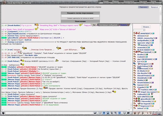Click the blue status icon beside Epoxa
The width and height of the screenshot is (163, 116).
click(134, 85)
